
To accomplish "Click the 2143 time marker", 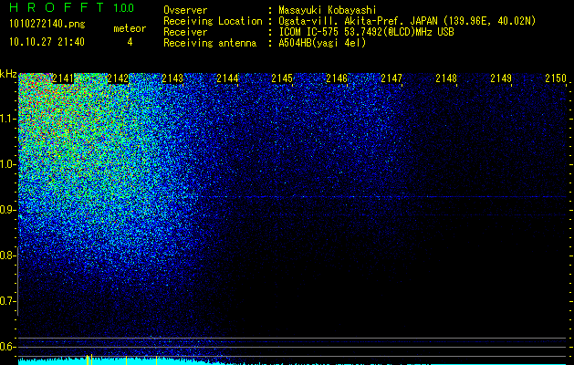I will pos(172,78).
